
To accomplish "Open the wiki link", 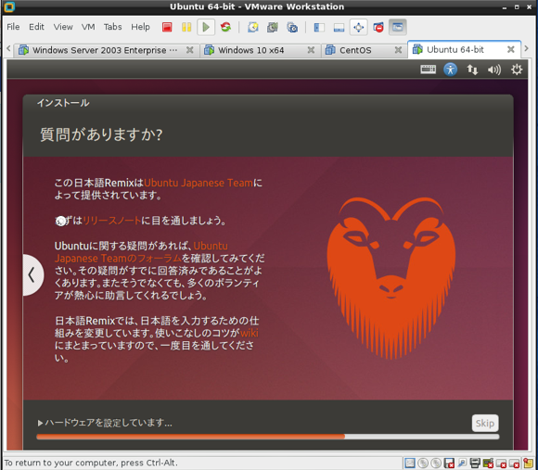I will coord(250,333).
